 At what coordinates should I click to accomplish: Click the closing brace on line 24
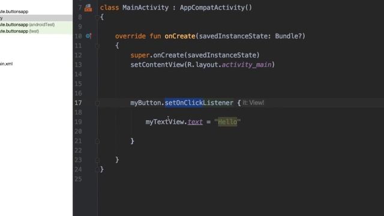pyautogui.click(x=102, y=169)
